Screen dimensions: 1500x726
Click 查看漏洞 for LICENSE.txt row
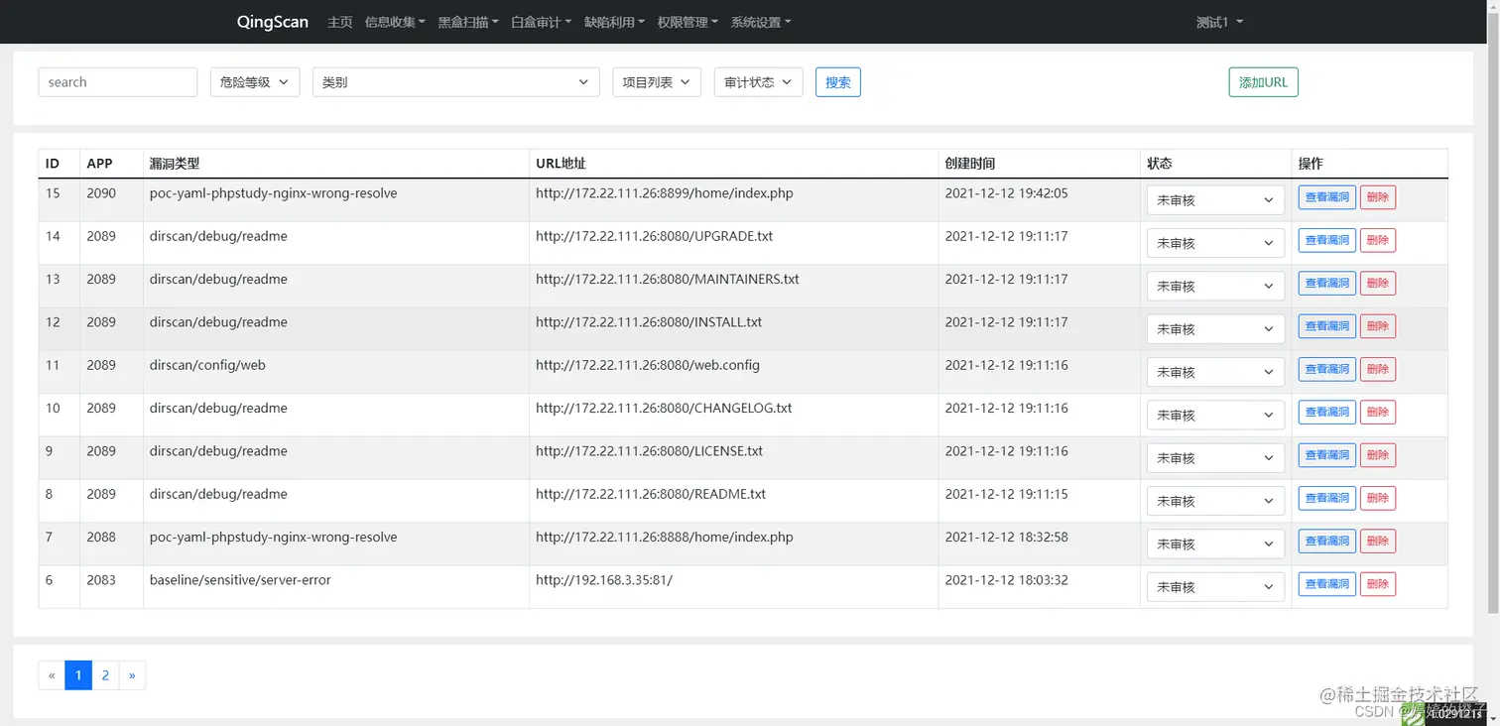[x=1327, y=455]
